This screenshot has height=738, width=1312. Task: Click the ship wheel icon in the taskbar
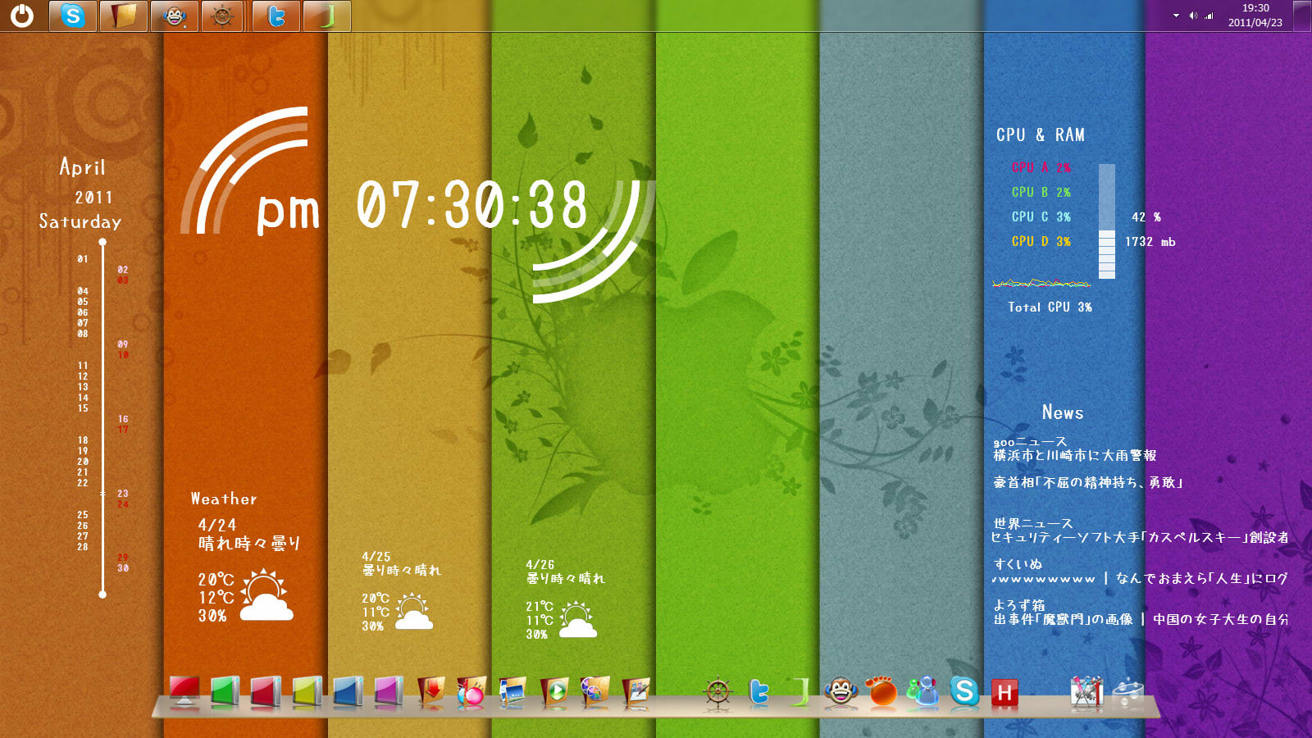coord(221,16)
